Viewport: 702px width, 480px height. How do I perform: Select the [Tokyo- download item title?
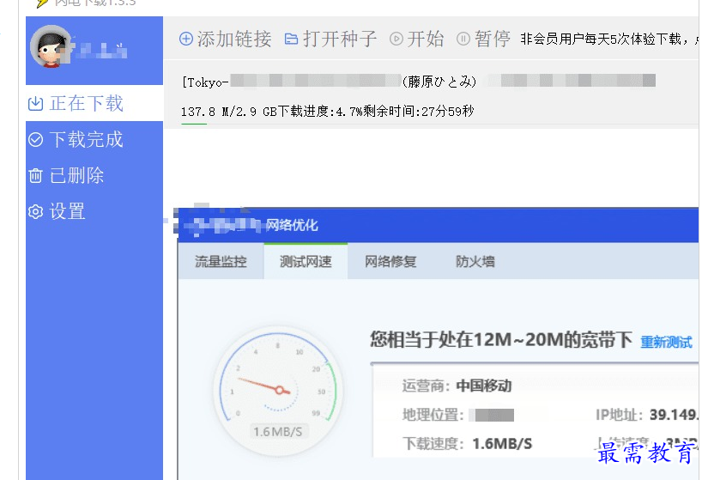point(204,82)
